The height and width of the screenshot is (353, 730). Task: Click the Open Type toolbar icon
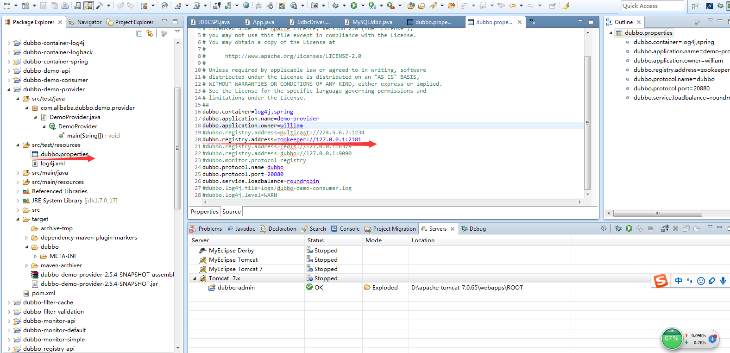[x=411, y=6]
